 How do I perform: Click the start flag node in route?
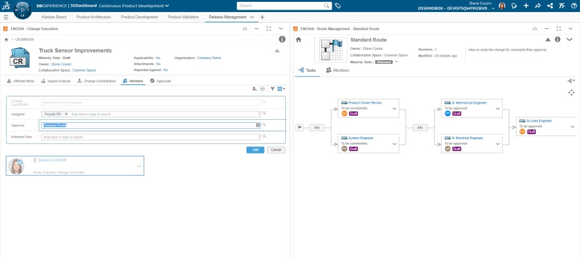[x=300, y=128]
